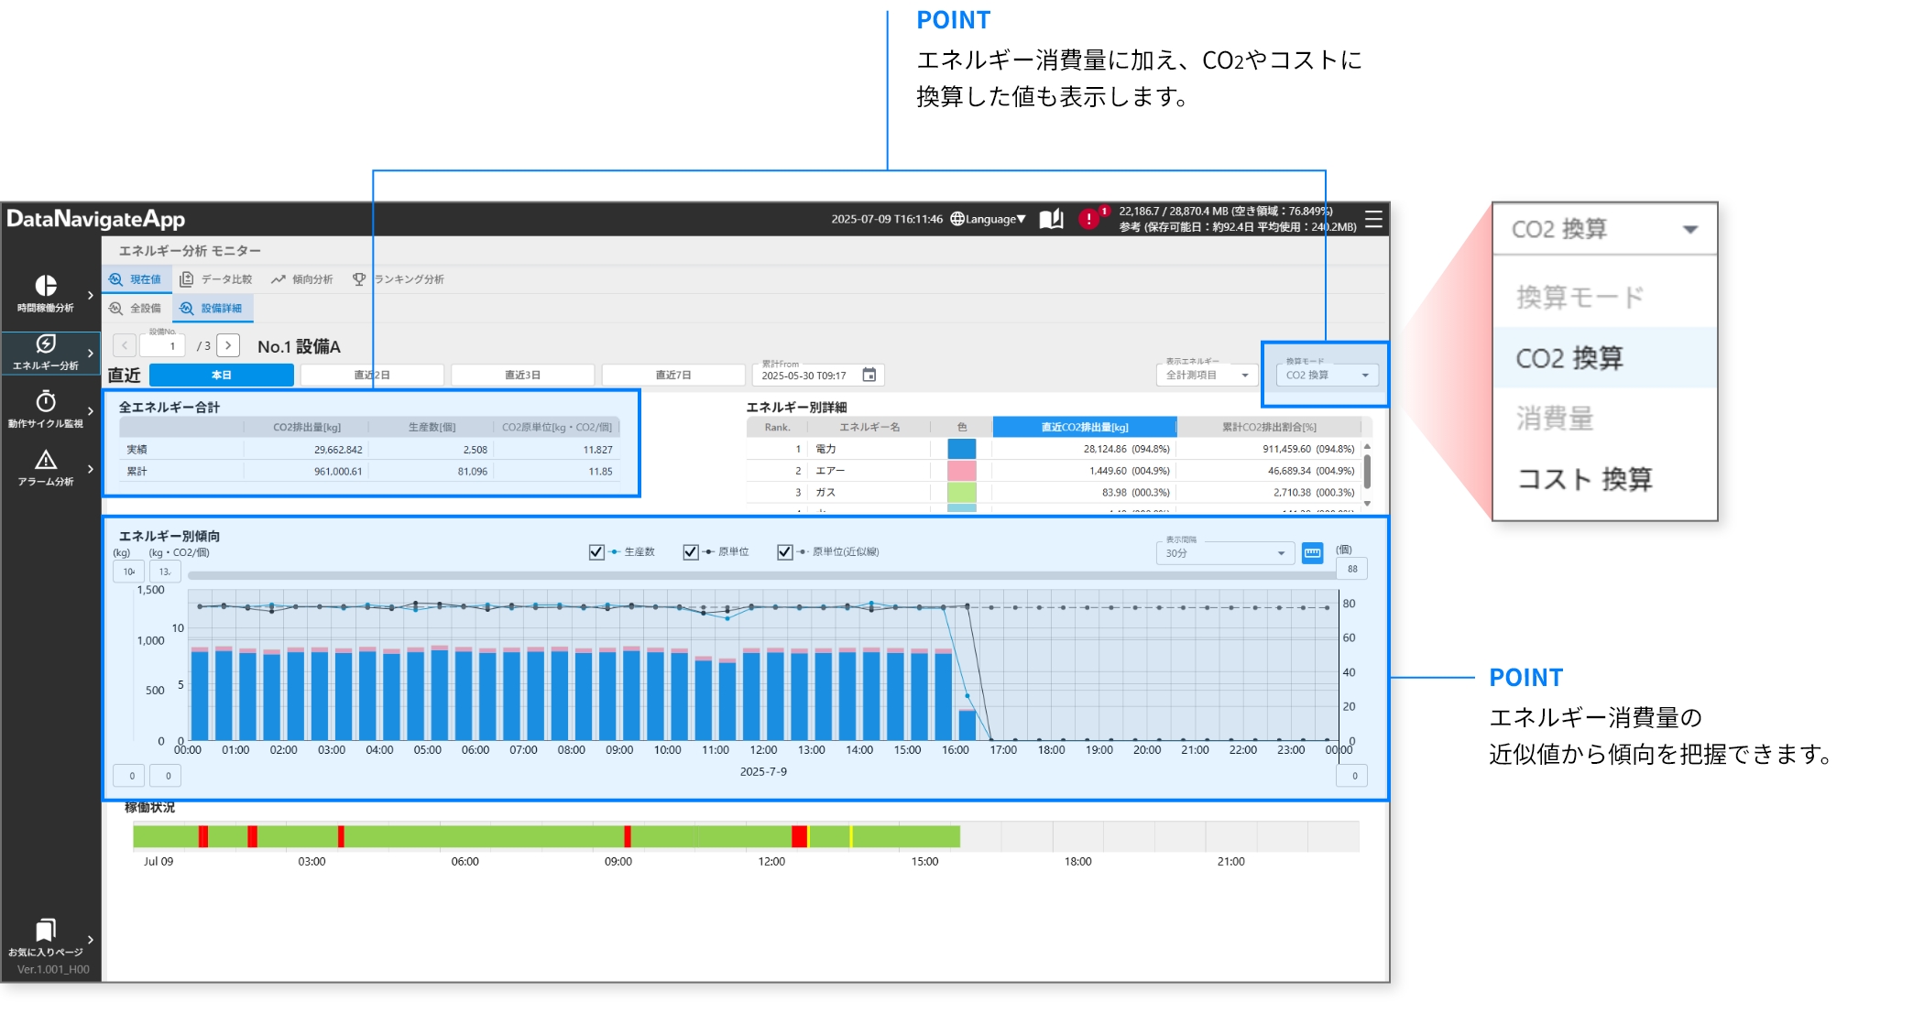Expand the 表示間隔 30分 dropdown

[x=1225, y=553]
